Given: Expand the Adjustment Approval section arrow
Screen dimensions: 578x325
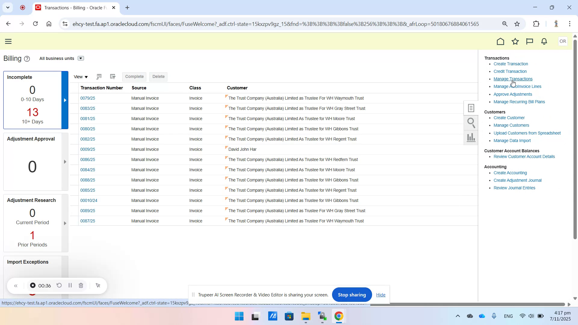Looking at the screenshot, I should 65,162.
